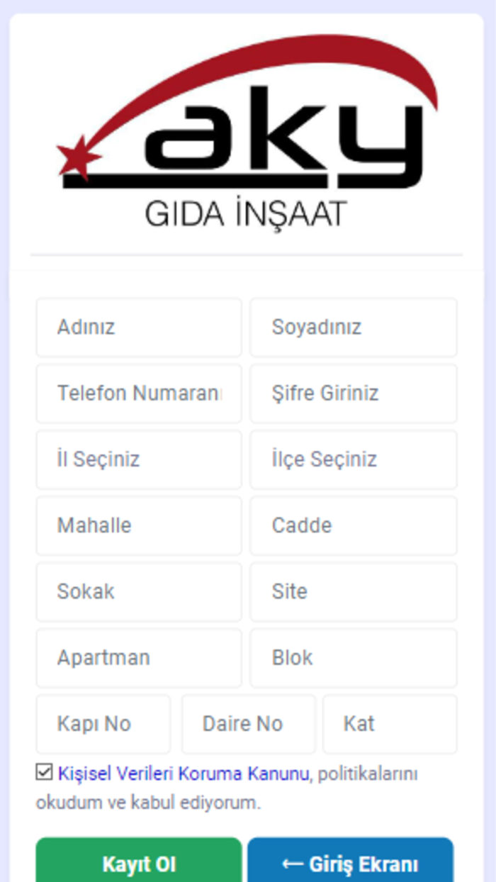Viewport: 496px width, 882px height.
Task: Click the Şifre Giriniz password field
Action: (352, 393)
